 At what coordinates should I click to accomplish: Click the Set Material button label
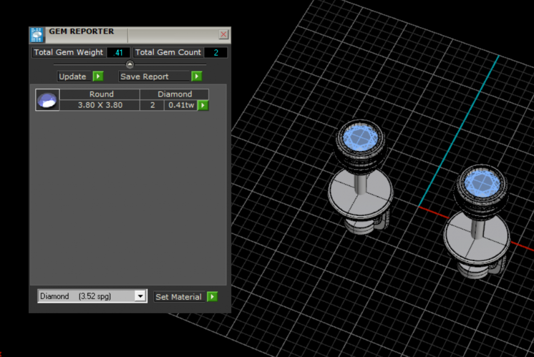[x=179, y=297]
